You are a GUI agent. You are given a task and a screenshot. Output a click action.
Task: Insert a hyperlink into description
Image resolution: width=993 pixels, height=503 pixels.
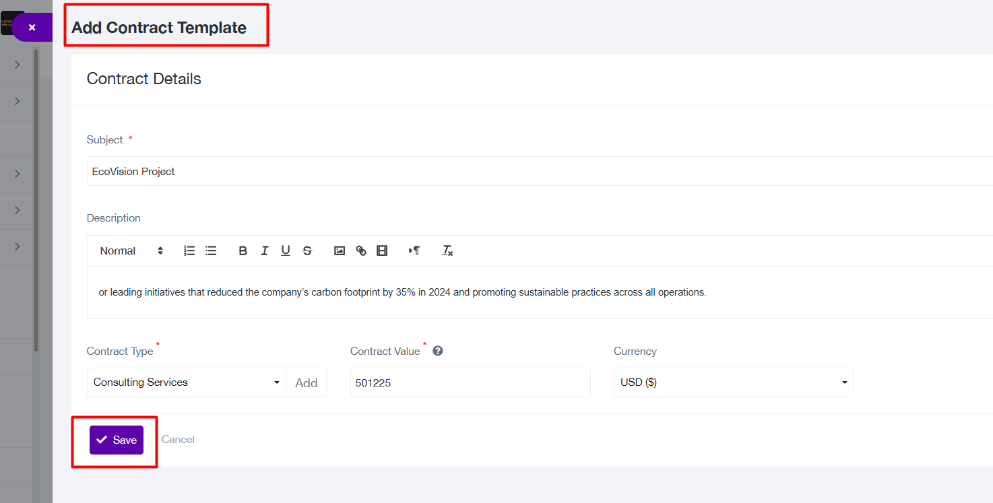pos(361,250)
